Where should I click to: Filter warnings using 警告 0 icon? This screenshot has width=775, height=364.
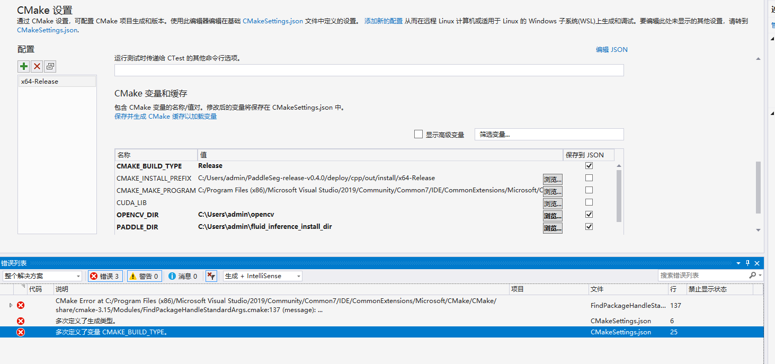coord(144,276)
